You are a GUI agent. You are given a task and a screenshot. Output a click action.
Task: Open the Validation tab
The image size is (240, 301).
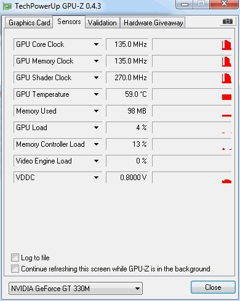click(x=102, y=23)
